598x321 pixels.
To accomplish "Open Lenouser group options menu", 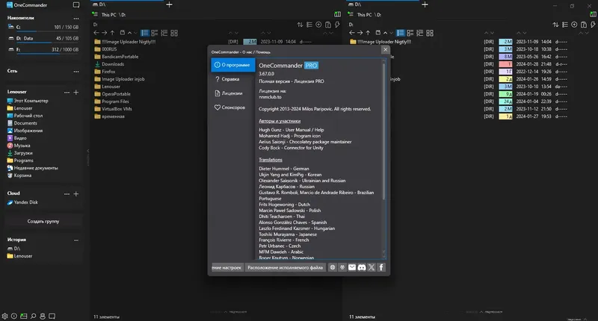I will click(67, 92).
